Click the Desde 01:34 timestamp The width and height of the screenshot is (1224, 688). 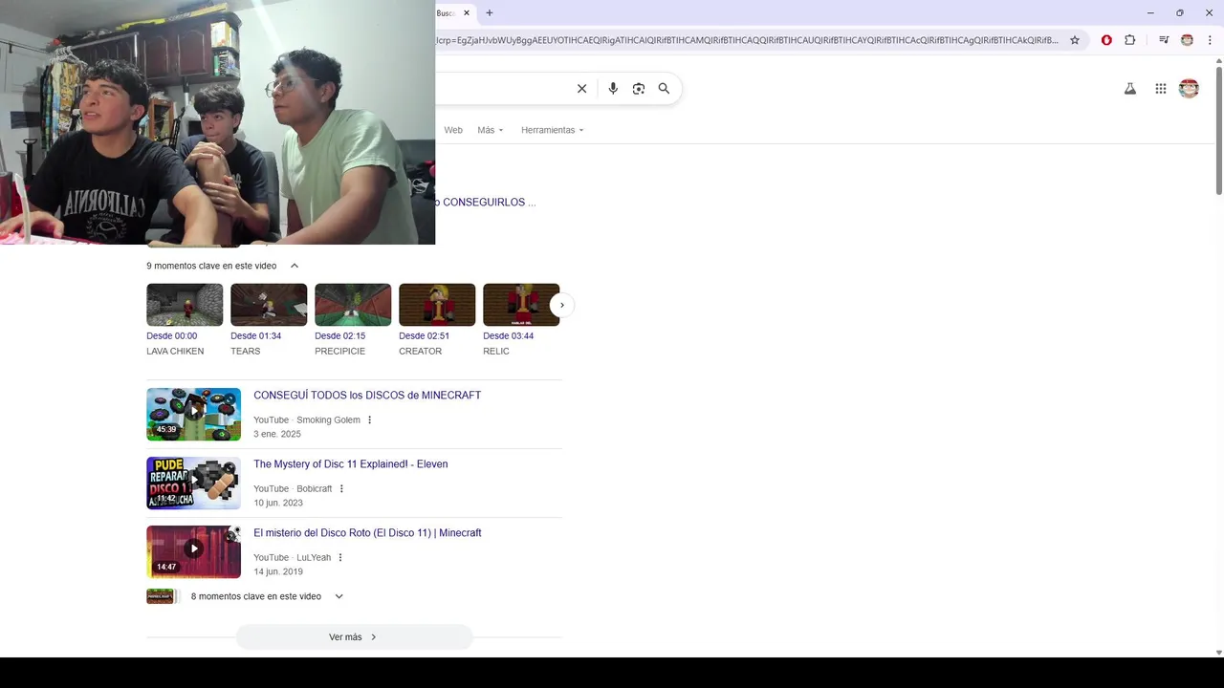255,336
